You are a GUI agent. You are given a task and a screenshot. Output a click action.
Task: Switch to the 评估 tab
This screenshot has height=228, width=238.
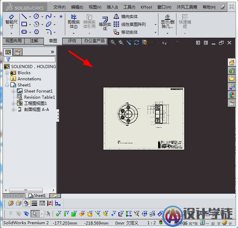[x=72, y=41]
